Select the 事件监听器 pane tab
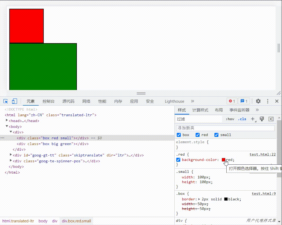Screen dimensions: 282x225 tap(239, 110)
